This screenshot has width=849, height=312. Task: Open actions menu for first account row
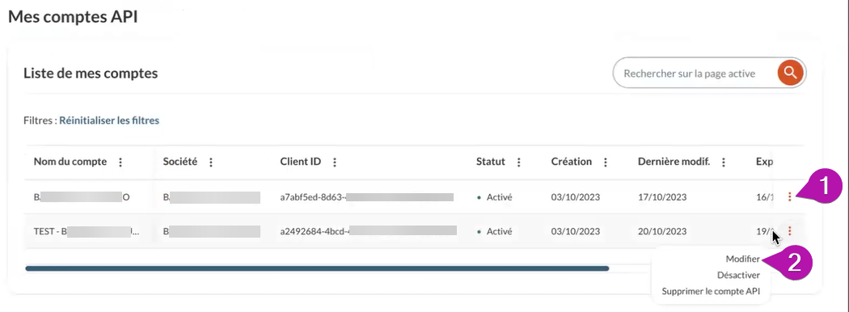(x=789, y=197)
